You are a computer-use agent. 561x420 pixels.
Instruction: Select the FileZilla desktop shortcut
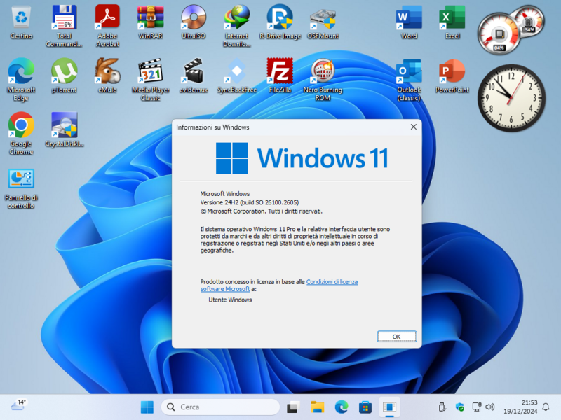tap(280, 76)
